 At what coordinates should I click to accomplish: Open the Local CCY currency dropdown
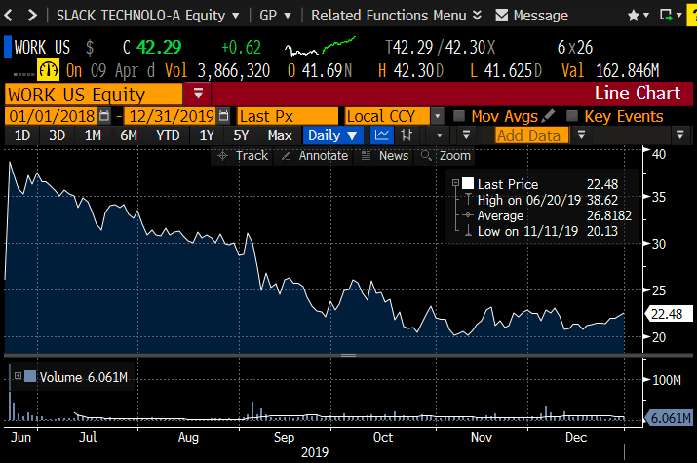pyautogui.click(x=437, y=116)
